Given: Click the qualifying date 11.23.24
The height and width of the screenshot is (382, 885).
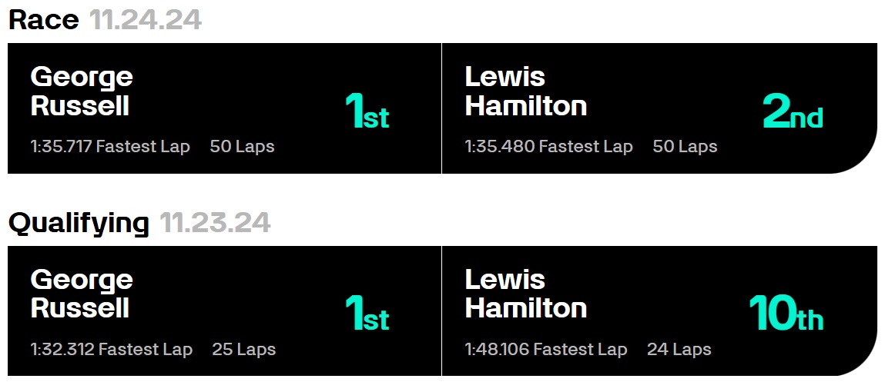Looking at the screenshot, I should click(x=215, y=223).
